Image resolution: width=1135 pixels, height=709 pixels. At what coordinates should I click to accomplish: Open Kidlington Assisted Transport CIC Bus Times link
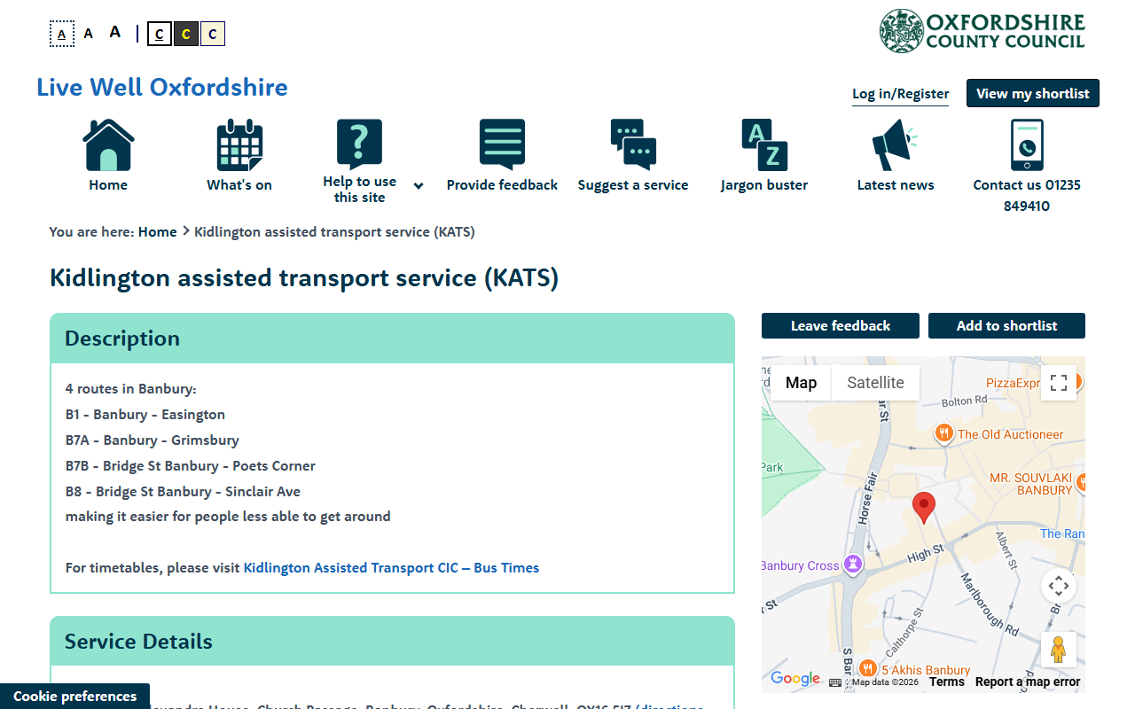tap(391, 568)
